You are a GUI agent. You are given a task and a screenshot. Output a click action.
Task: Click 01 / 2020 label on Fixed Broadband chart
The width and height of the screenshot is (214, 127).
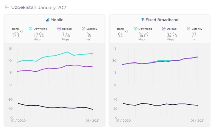[123, 121]
